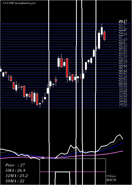Click the top price label 29.17
132x185 pixels.
(123, 21)
